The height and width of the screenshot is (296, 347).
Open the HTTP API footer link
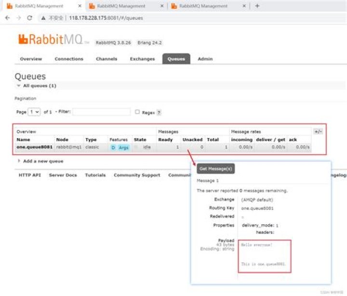click(30, 175)
